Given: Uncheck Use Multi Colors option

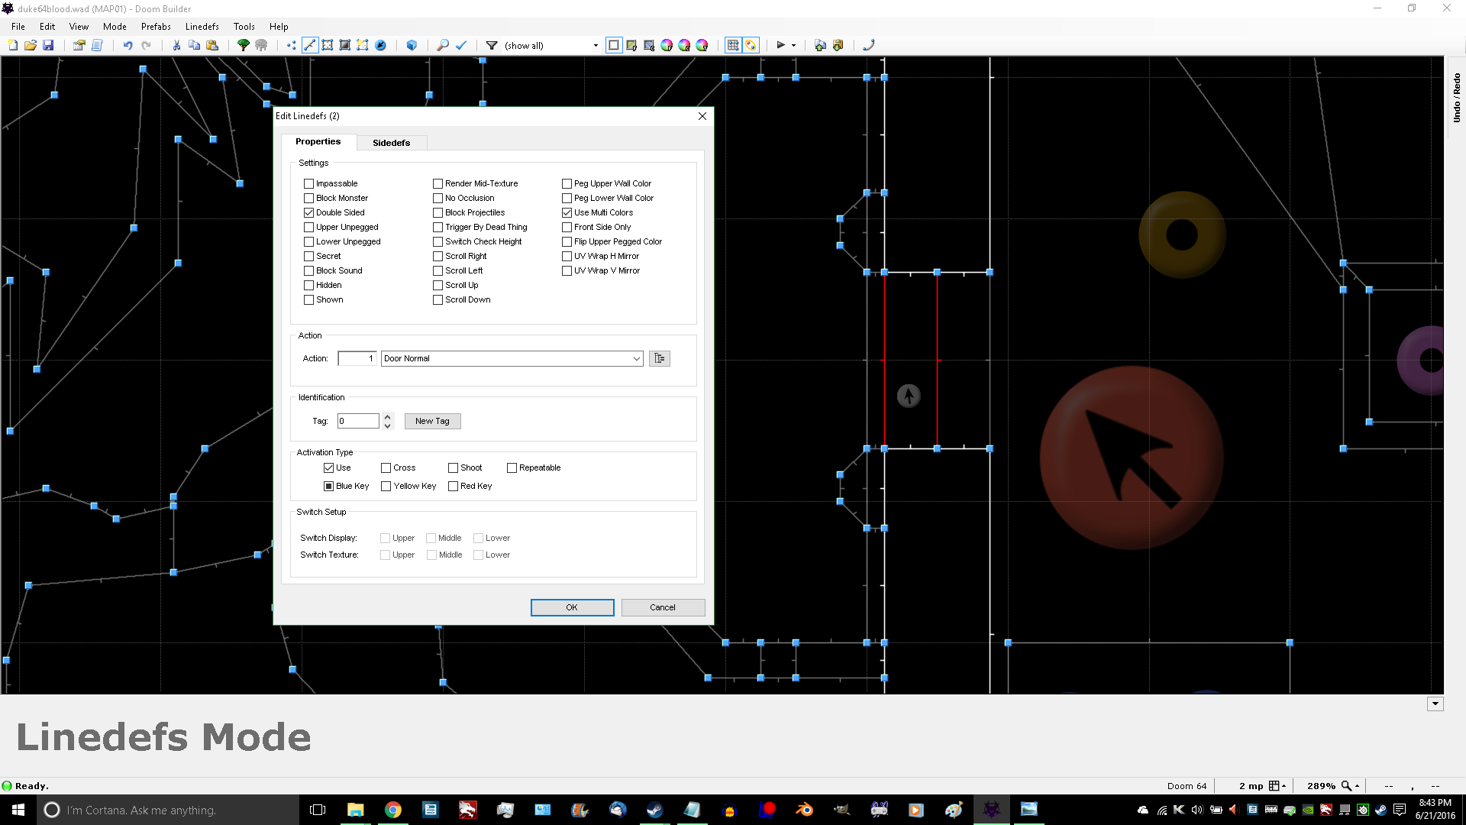Looking at the screenshot, I should pos(567,212).
